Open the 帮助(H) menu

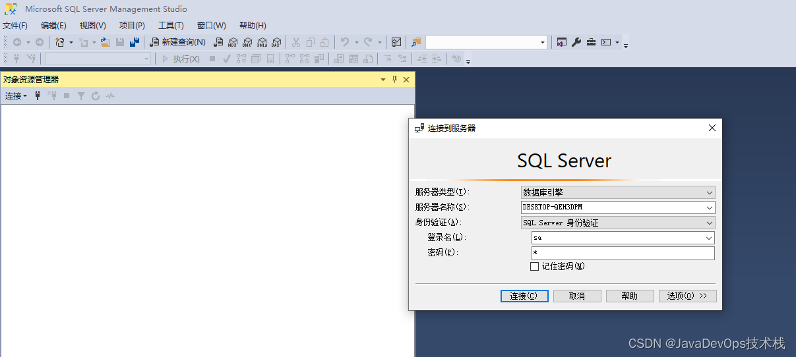tap(253, 26)
